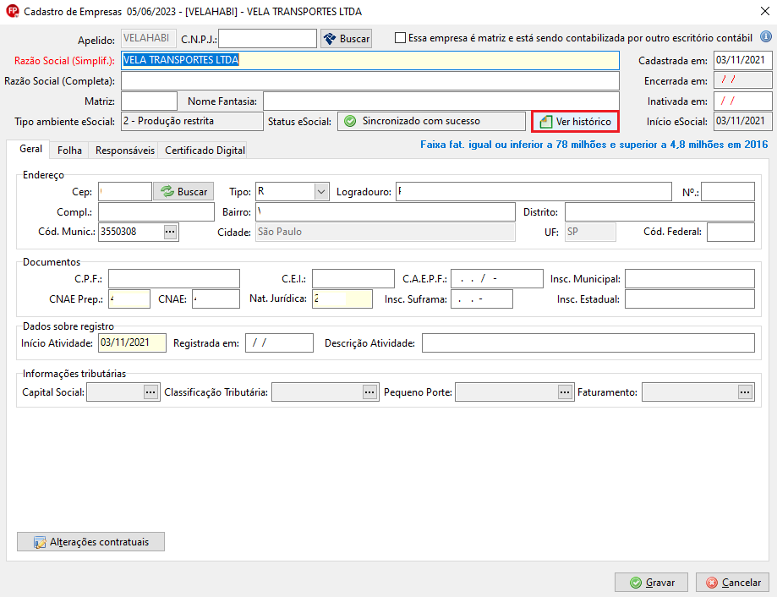Open Alterações contratuais

tap(90, 541)
